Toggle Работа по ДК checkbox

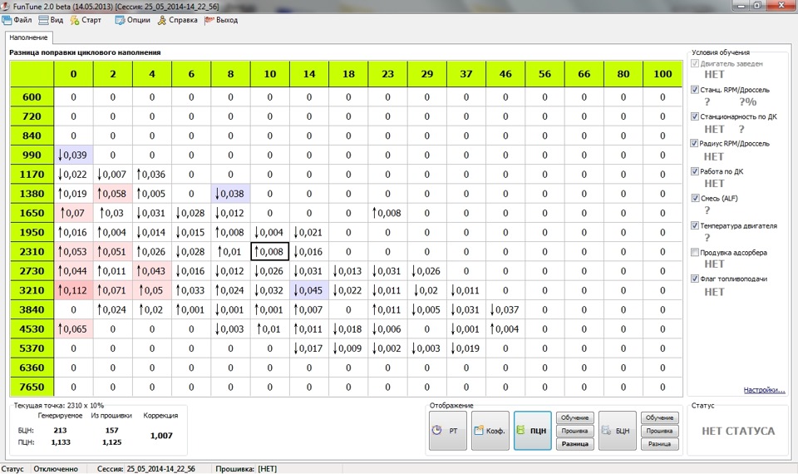[x=695, y=171]
